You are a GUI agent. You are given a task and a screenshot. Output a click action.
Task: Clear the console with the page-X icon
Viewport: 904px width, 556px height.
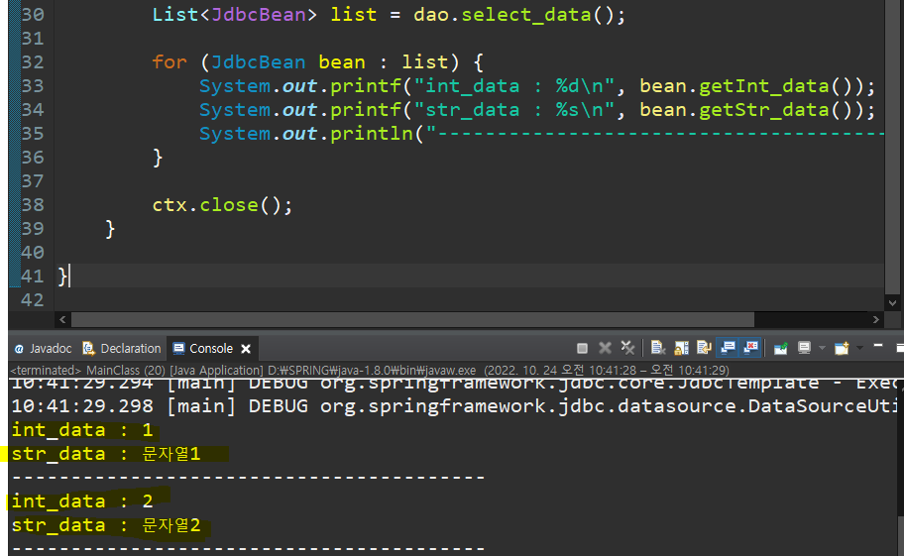click(x=658, y=348)
